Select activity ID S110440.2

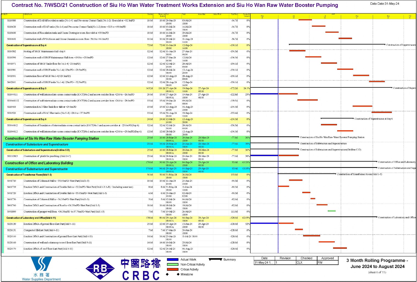(x=12, y=125)
